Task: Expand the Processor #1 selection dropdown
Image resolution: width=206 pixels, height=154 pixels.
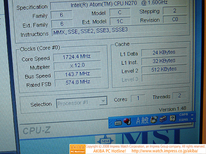Action: (103, 102)
